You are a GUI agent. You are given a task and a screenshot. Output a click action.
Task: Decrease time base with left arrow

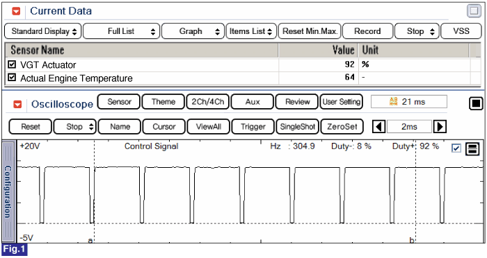(379, 126)
